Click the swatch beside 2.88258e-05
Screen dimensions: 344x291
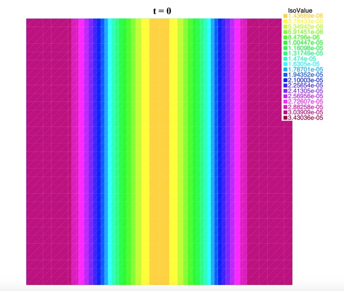coord(285,107)
